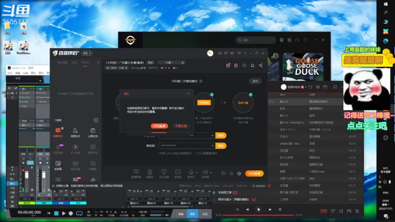The image size is (395, 222).
Task: Open the version pill dropdown beside the 直播伴侣 logo
Action: pyautogui.click(x=87, y=53)
